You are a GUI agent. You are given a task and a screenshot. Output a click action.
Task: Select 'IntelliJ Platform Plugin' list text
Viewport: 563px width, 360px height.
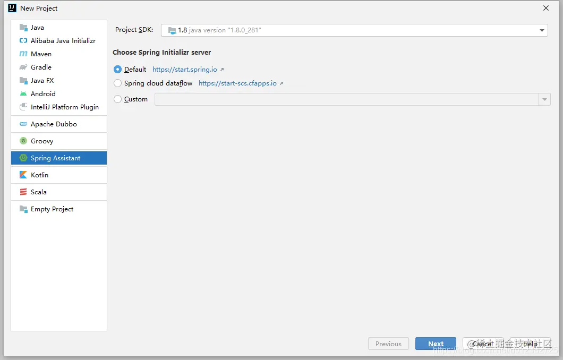point(65,107)
